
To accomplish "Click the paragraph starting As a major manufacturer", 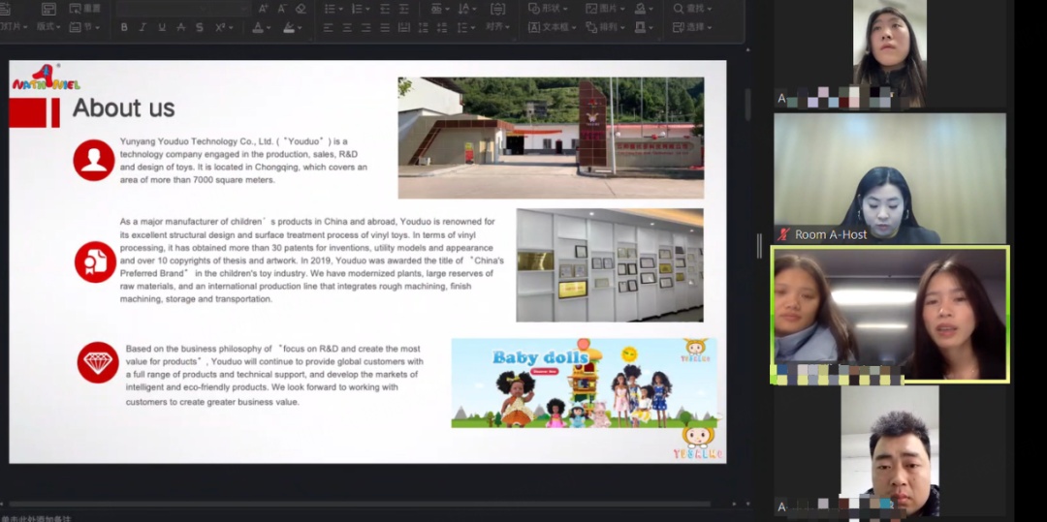I will pos(312,260).
